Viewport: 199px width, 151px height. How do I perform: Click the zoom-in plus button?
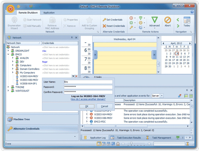pos(149,144)
